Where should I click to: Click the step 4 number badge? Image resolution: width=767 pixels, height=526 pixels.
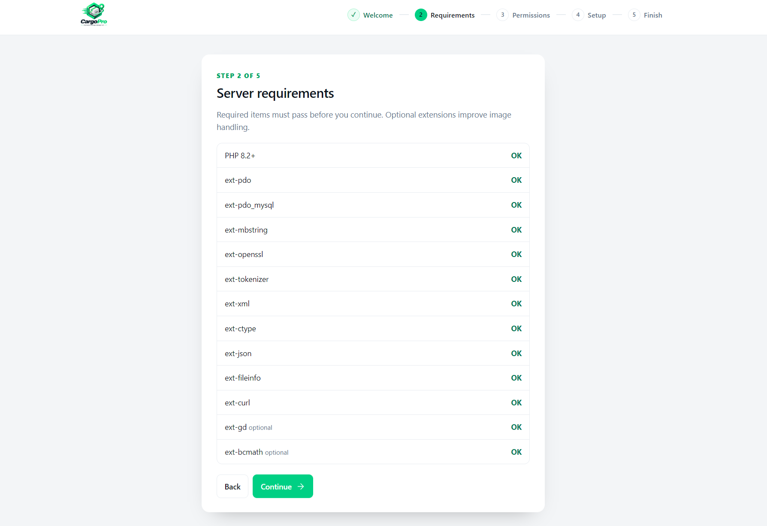click(578, 15)
